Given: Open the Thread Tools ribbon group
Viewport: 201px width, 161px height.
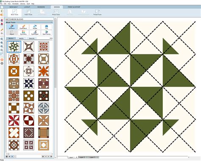Looking at the screenshot, I should [x=97, y=12].
